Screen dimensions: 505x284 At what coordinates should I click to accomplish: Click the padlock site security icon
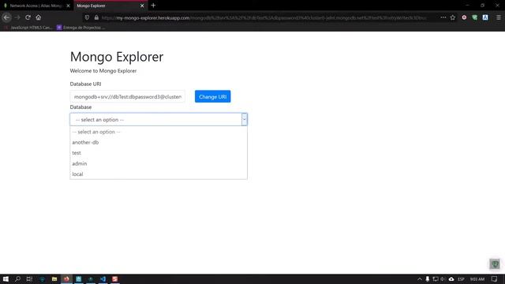[x=96, y=17]
